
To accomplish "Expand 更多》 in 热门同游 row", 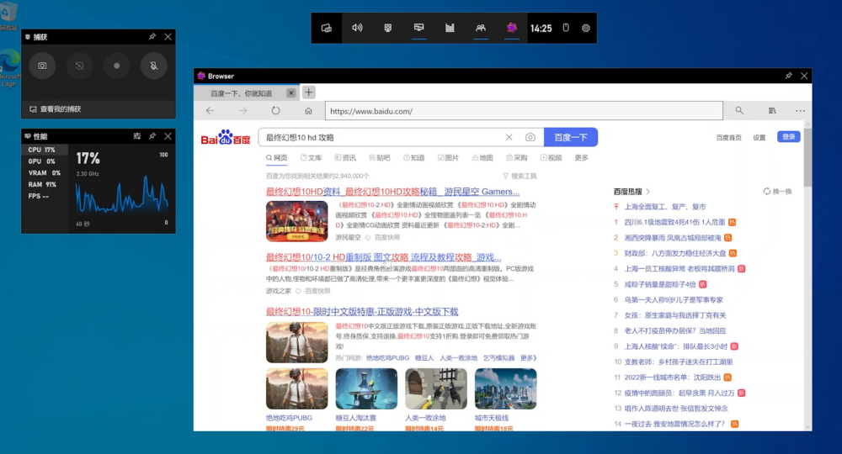I will click(529, 357).
